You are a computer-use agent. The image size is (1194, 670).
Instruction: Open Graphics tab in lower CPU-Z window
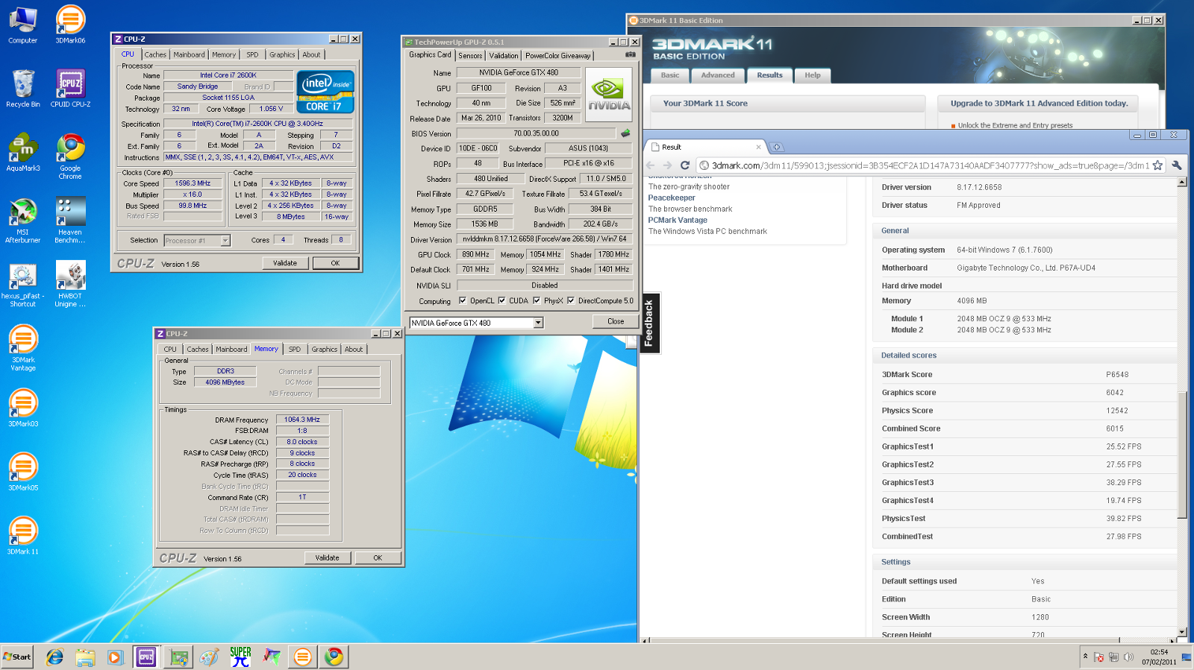(325, 349)
